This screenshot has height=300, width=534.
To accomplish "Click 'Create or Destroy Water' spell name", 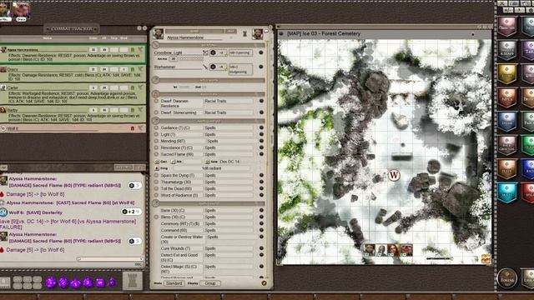I will pyautogui.click(x=182, y=239).
